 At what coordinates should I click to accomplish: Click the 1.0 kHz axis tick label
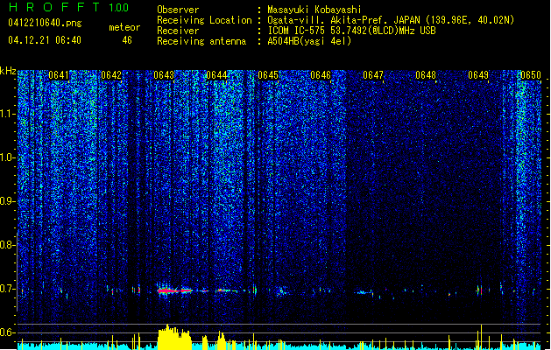(x=8, y=157)
